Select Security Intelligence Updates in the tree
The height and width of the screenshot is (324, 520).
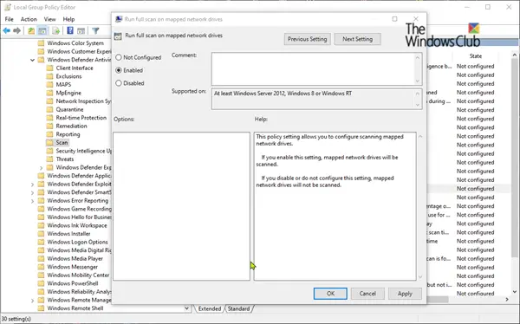click(83, 151)
